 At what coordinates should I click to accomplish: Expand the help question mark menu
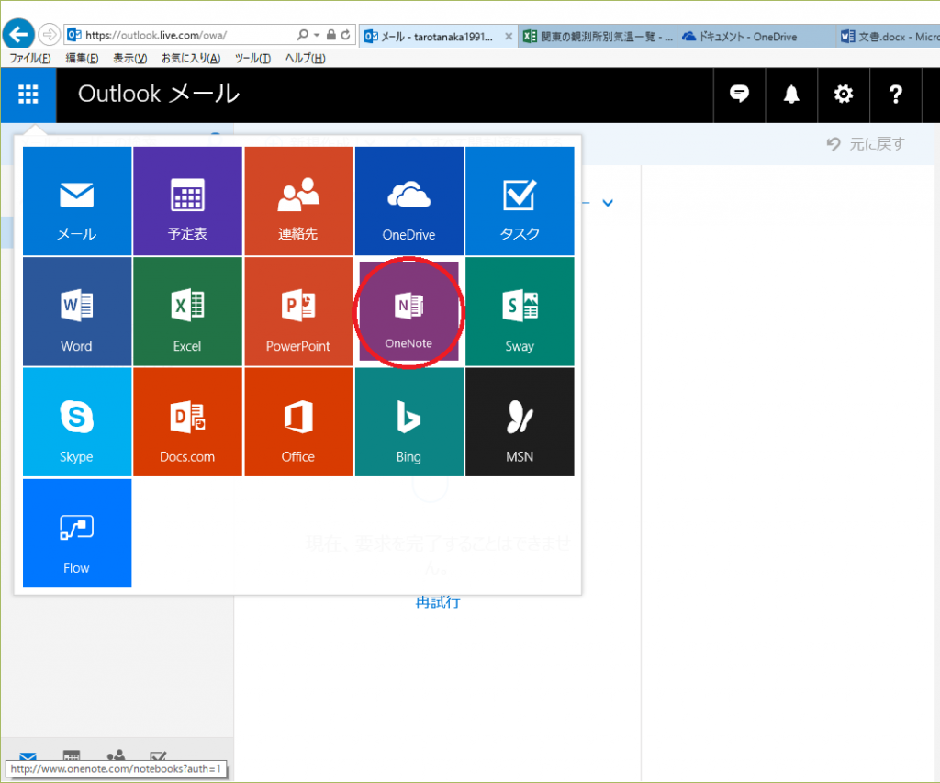[x=896, y=95]
